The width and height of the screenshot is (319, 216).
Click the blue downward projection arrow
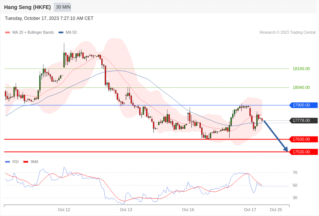pos(276,135)
